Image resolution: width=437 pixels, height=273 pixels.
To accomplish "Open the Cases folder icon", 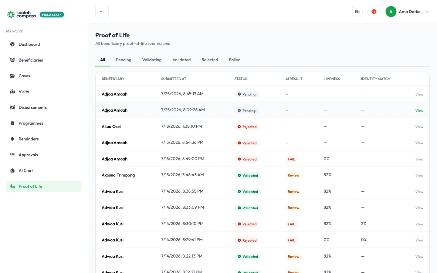I will [12, 76].
